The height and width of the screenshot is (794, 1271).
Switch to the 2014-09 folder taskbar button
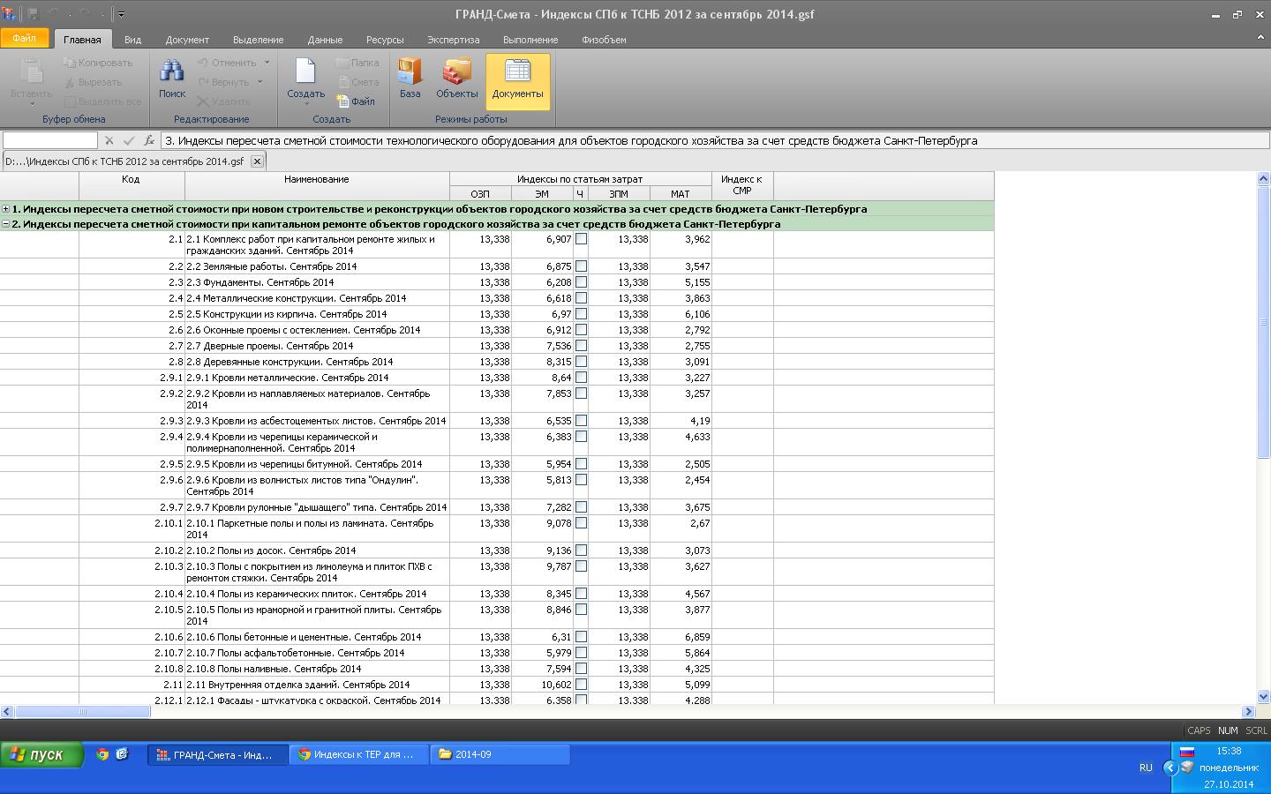(500, 754)
